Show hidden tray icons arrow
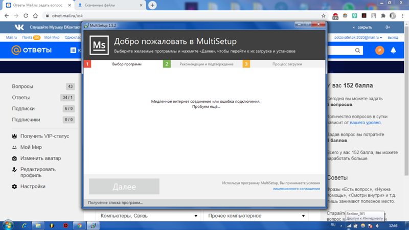The width and height of the screenshot is (409, 230). [x=341, y=226]
